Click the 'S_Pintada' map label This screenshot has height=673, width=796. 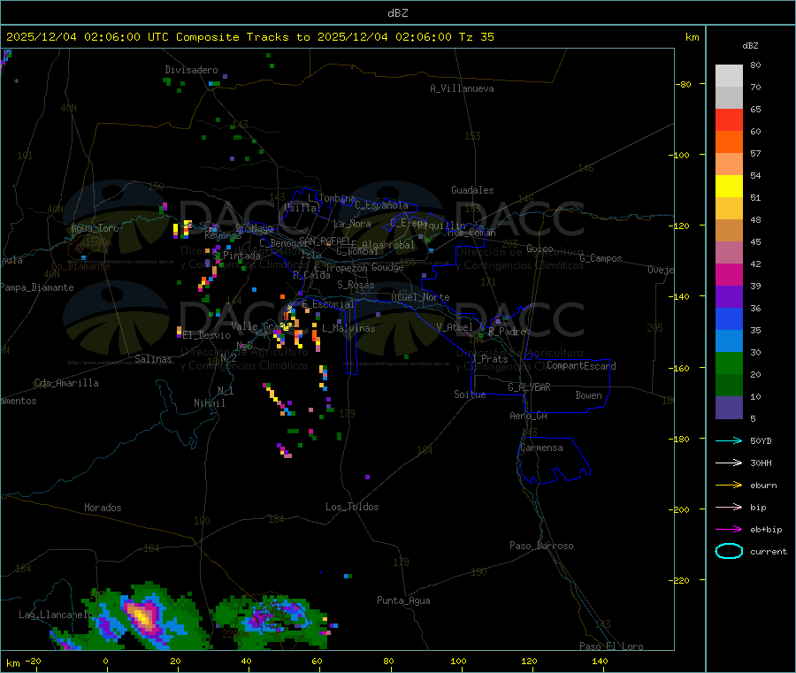(x=236, y=256)
